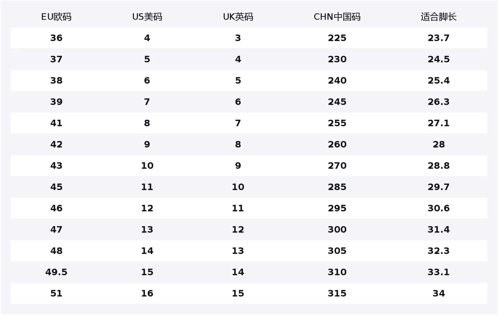
Task: Click the US美码 column header
Action: point(147,17)
